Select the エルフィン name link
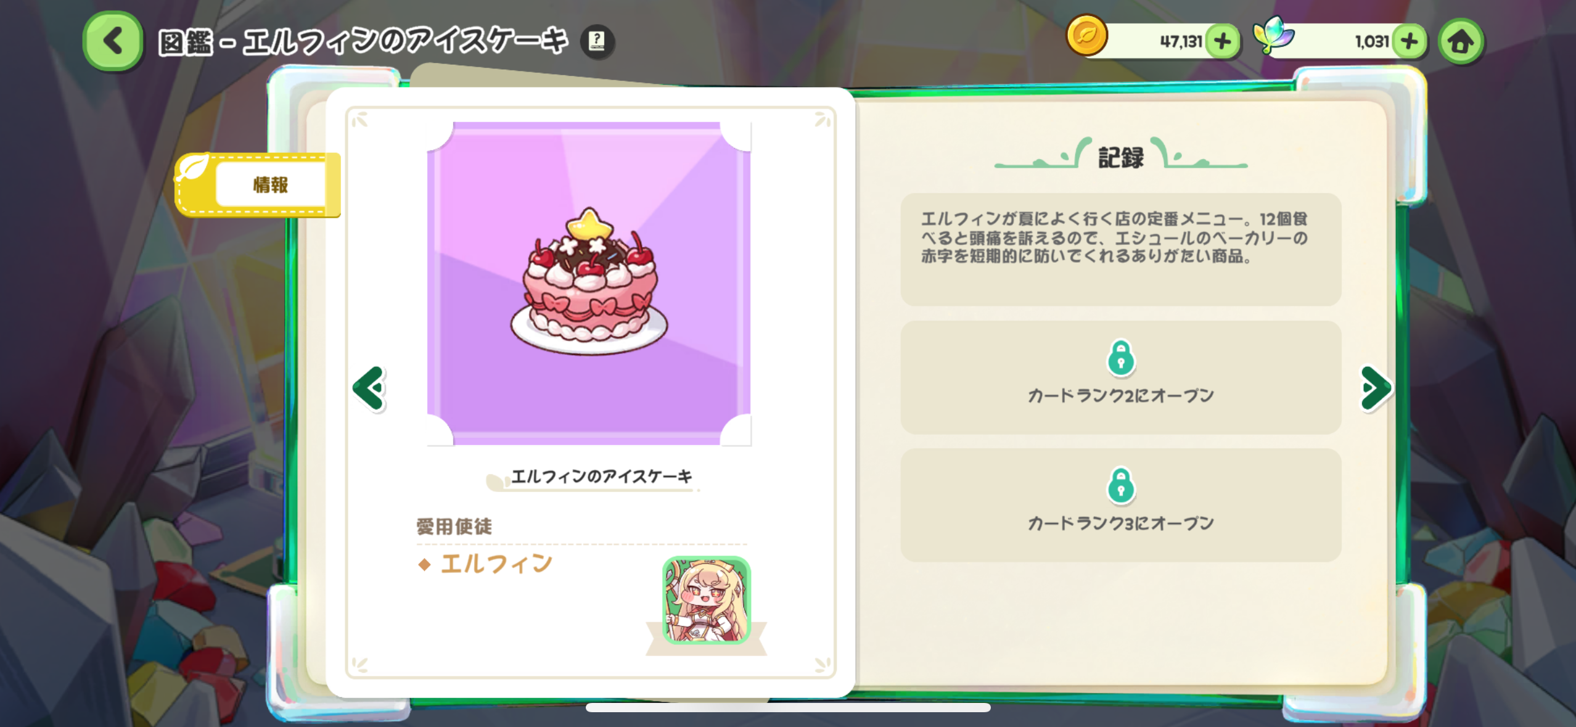 coord(496,564)
